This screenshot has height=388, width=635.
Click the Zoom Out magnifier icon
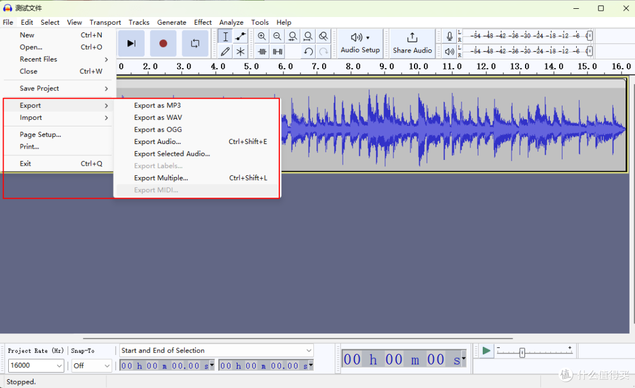pyautogui.click(x=278, y=36)
